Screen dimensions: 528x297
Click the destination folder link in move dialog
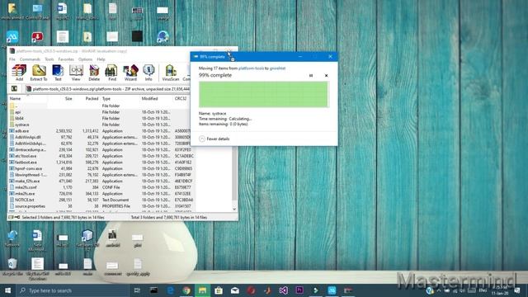(277, 68)
